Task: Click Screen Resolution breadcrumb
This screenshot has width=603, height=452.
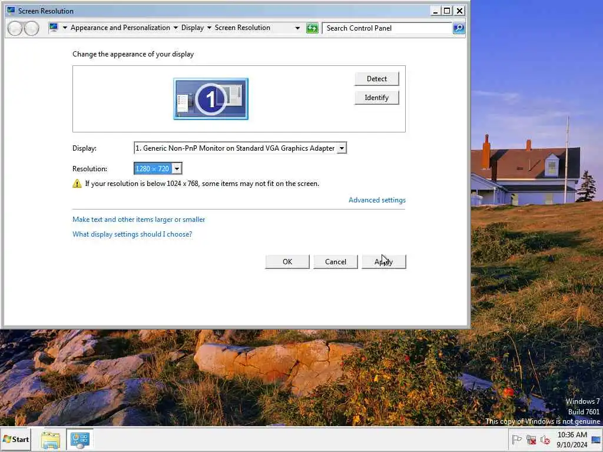Action: click(242, 28)
